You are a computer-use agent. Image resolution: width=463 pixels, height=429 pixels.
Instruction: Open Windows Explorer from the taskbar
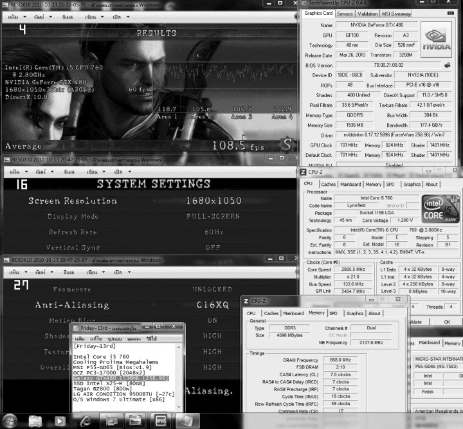(x=35, y=421)
